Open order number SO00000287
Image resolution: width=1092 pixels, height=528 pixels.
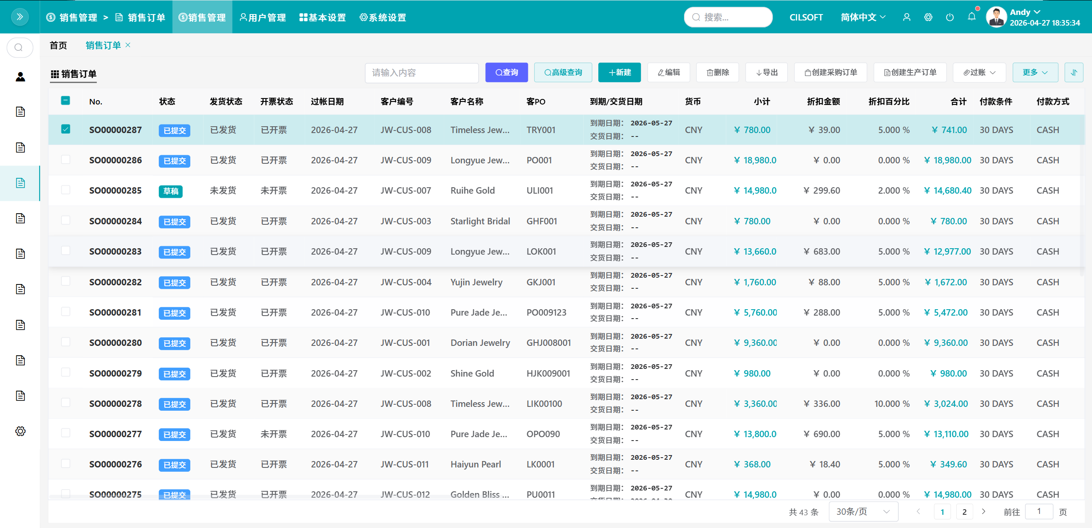click(115, 130)
